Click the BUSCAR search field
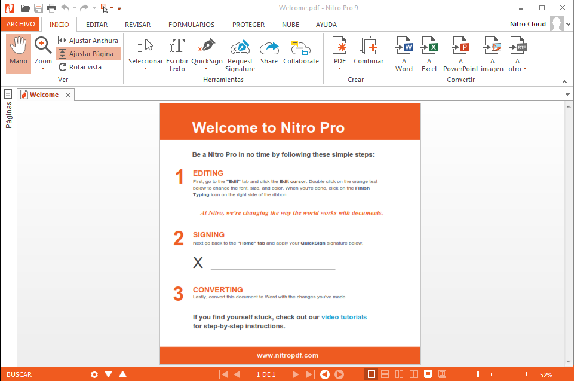Screen dimensions: 574x381 [19, 374]
